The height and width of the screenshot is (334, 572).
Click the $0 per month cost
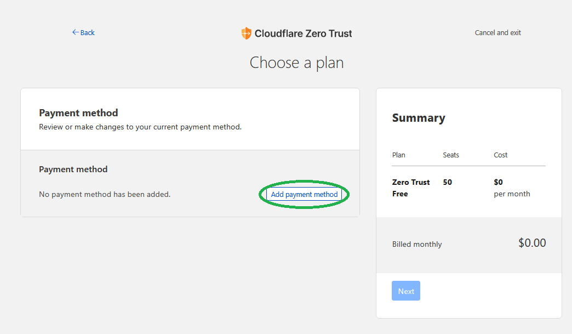click(511, 188)
